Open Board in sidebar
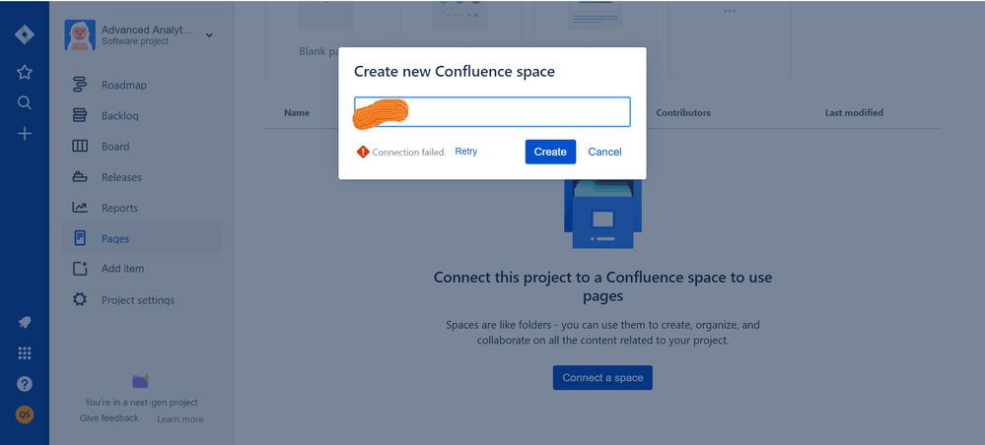The height and width of the screenshot is (445, 985). (x=115, y=147)
